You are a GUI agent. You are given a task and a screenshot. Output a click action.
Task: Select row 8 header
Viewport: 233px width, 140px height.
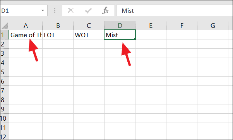click(x=5, y=100)
